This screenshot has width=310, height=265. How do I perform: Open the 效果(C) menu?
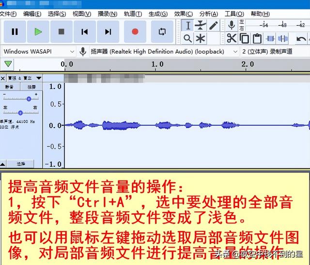point(184,14)
